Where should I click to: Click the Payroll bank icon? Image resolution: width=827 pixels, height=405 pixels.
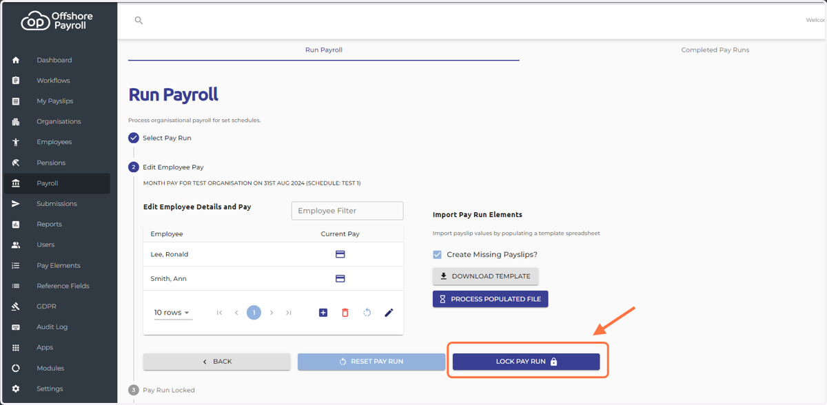pyautogui.click(x=16, y=183)
